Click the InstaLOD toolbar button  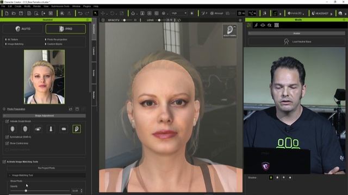click(295, 14)
